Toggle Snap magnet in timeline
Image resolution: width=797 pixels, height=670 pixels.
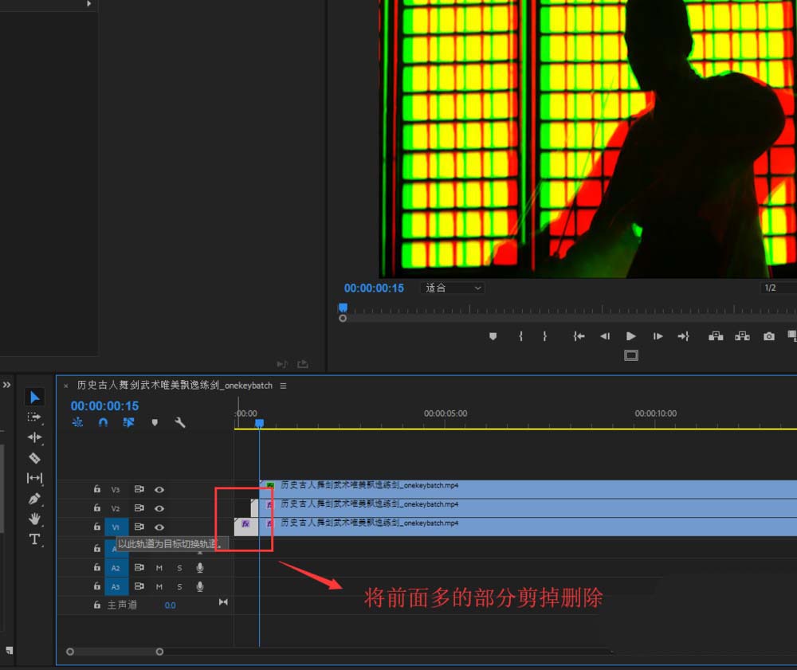tap(103, 422)
